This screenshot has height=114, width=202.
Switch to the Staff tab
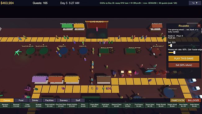click(78, 100)
